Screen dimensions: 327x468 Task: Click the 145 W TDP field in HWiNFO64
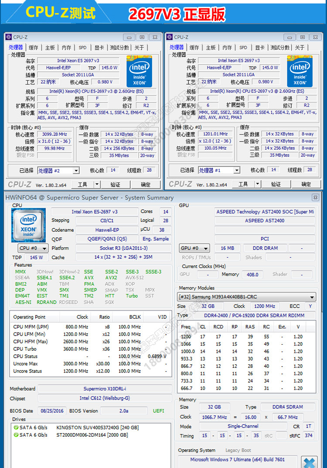tap(37, 257)
